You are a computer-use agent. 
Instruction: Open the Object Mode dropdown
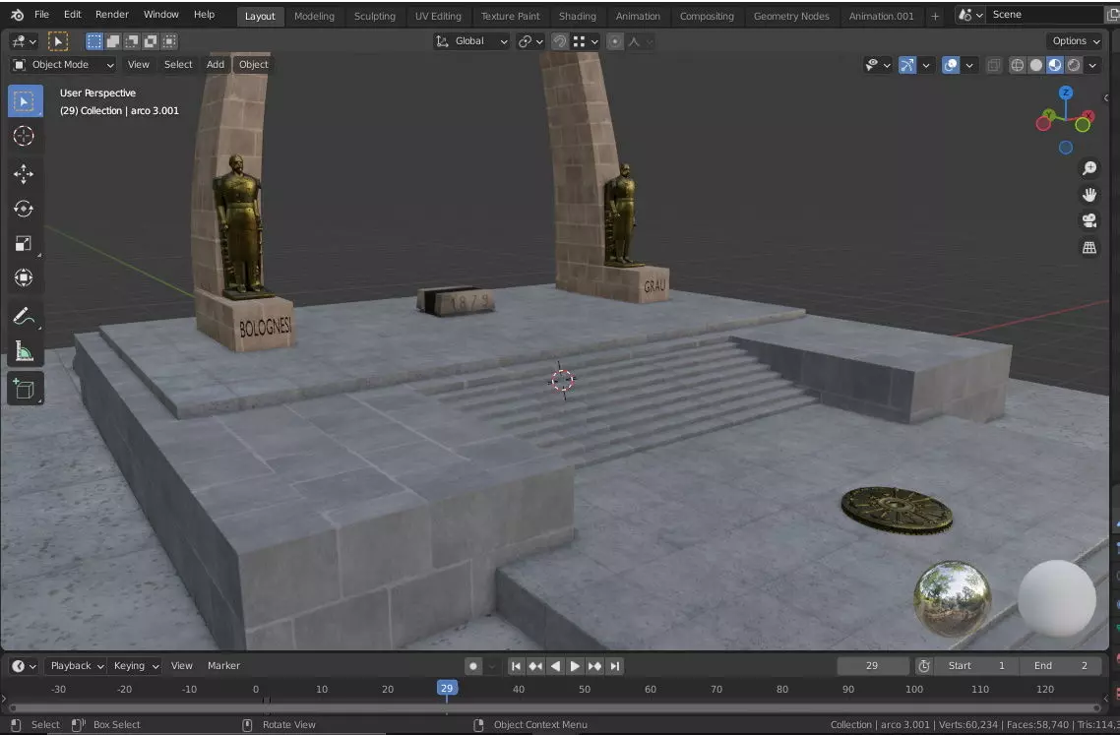(63, 65)
